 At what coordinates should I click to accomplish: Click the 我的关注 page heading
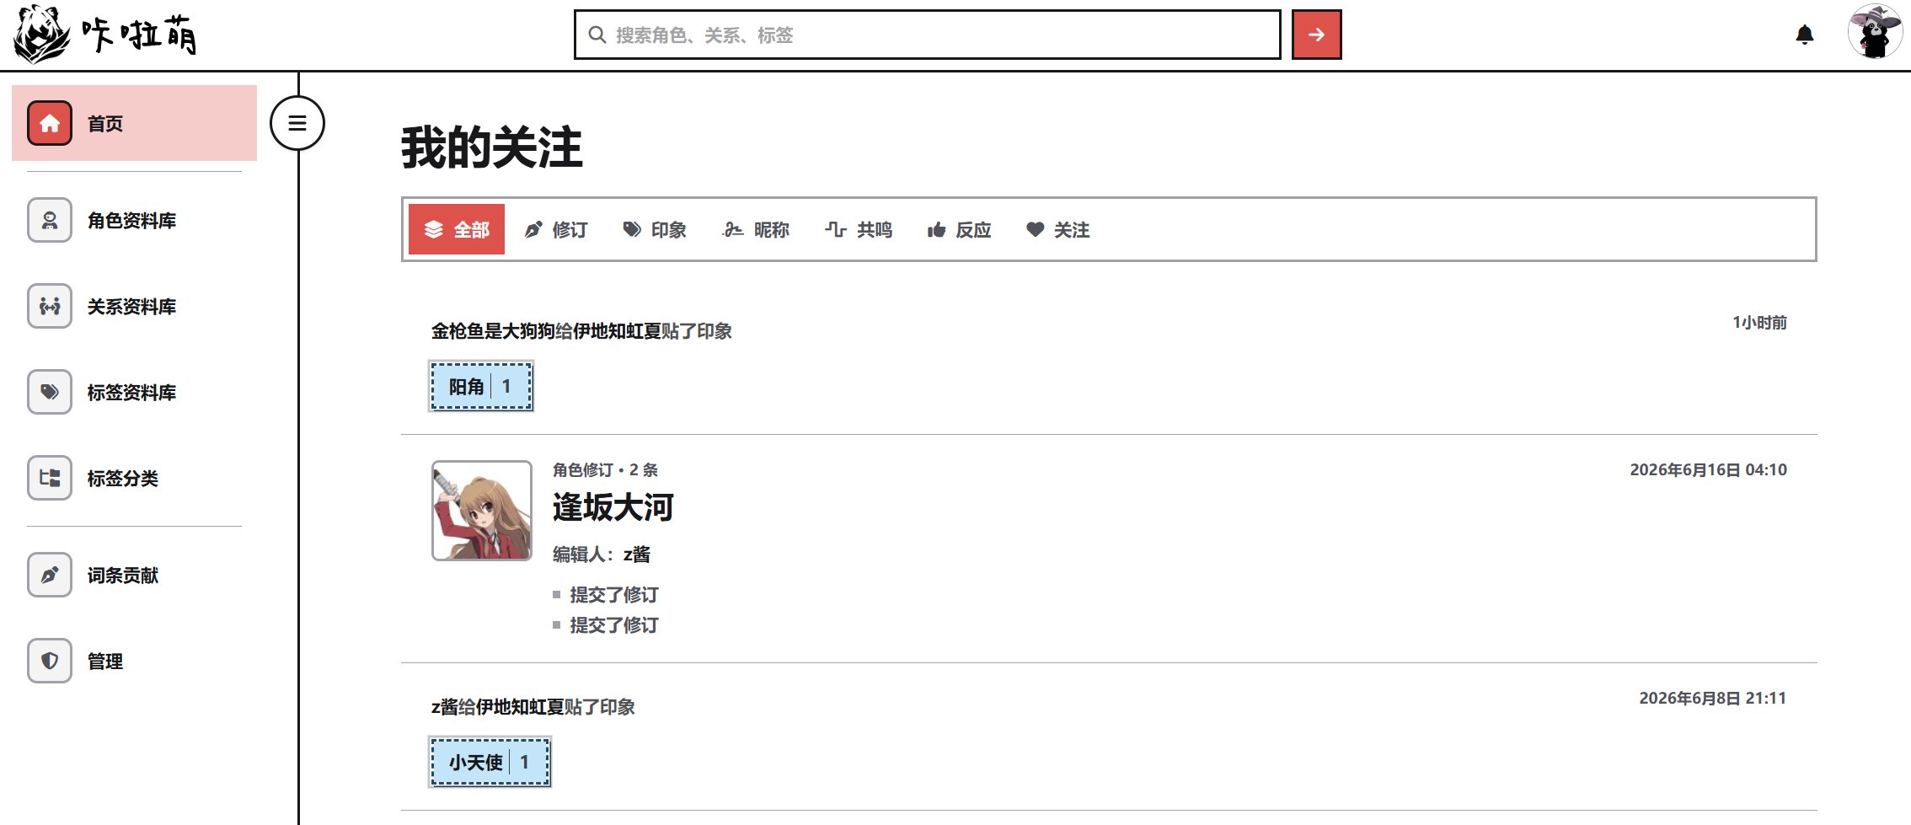coord(492,147)
